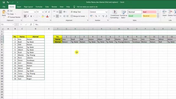This screenshot has height=99, width=176.
Task: Toggle Middle Align
Action: click(x=57, y=12)
